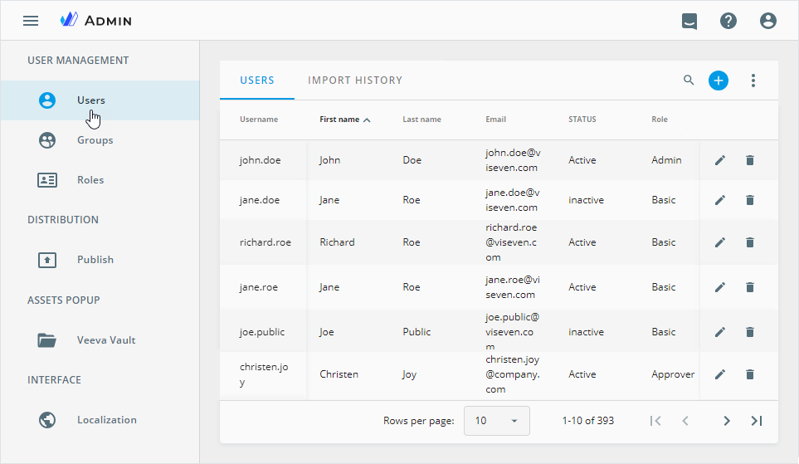Viewport: 799px width, 464px height.
Task: Go to next page of users
Action: (x=727, y=421)
